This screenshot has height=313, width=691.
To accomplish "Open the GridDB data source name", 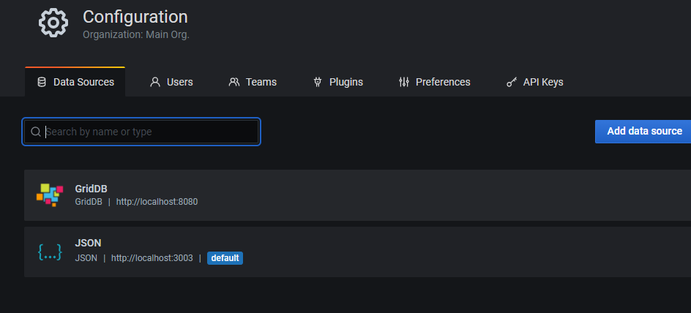I will [91, 189].
